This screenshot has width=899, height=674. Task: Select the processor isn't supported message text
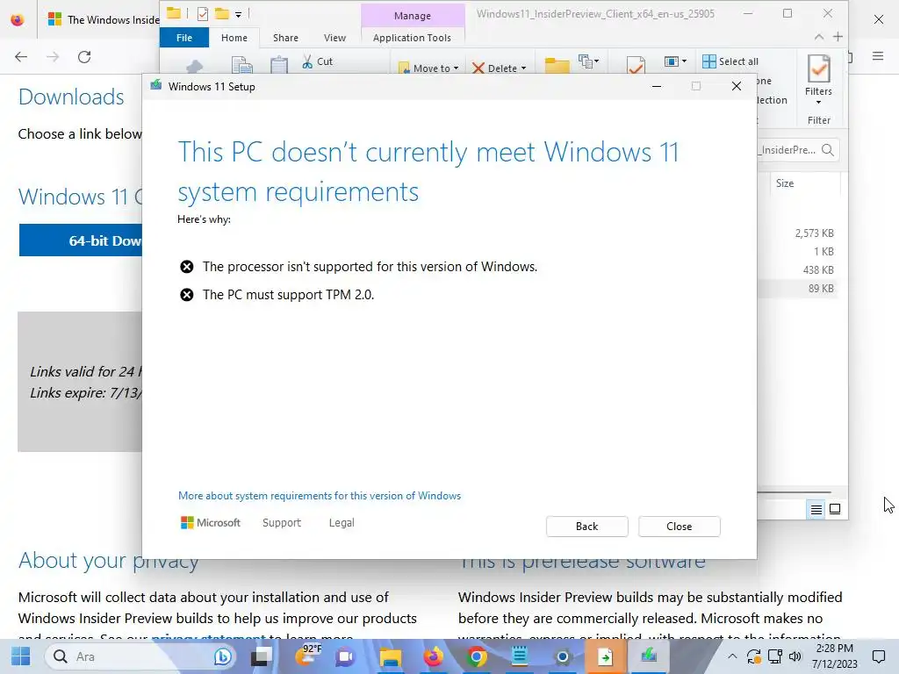(x=370, y=267)
